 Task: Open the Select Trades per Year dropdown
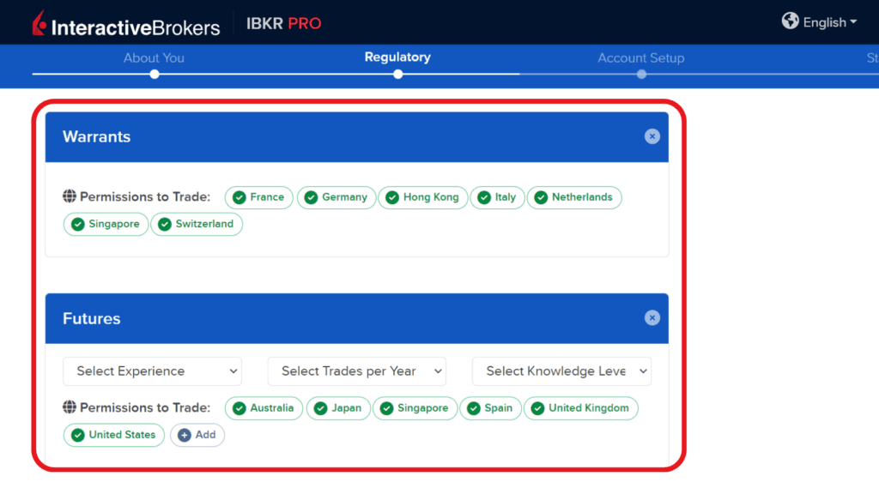pyautogui.click(x=357, y=371)
